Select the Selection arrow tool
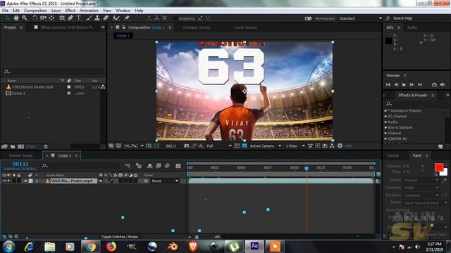451x253 pixels. tap(8, 18)
